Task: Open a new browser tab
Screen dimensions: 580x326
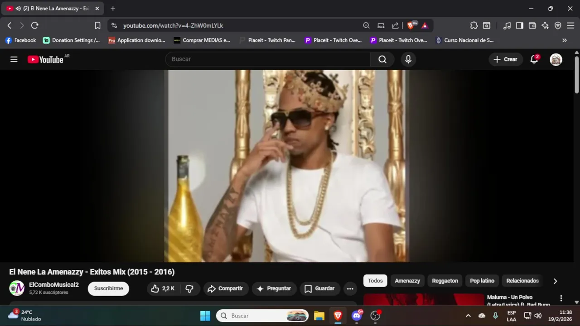Action: tap(113, 9)
